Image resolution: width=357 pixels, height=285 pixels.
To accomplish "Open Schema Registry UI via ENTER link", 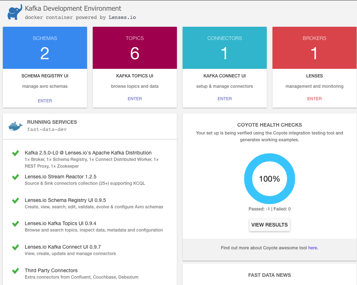I will click(x=45, y=101).
